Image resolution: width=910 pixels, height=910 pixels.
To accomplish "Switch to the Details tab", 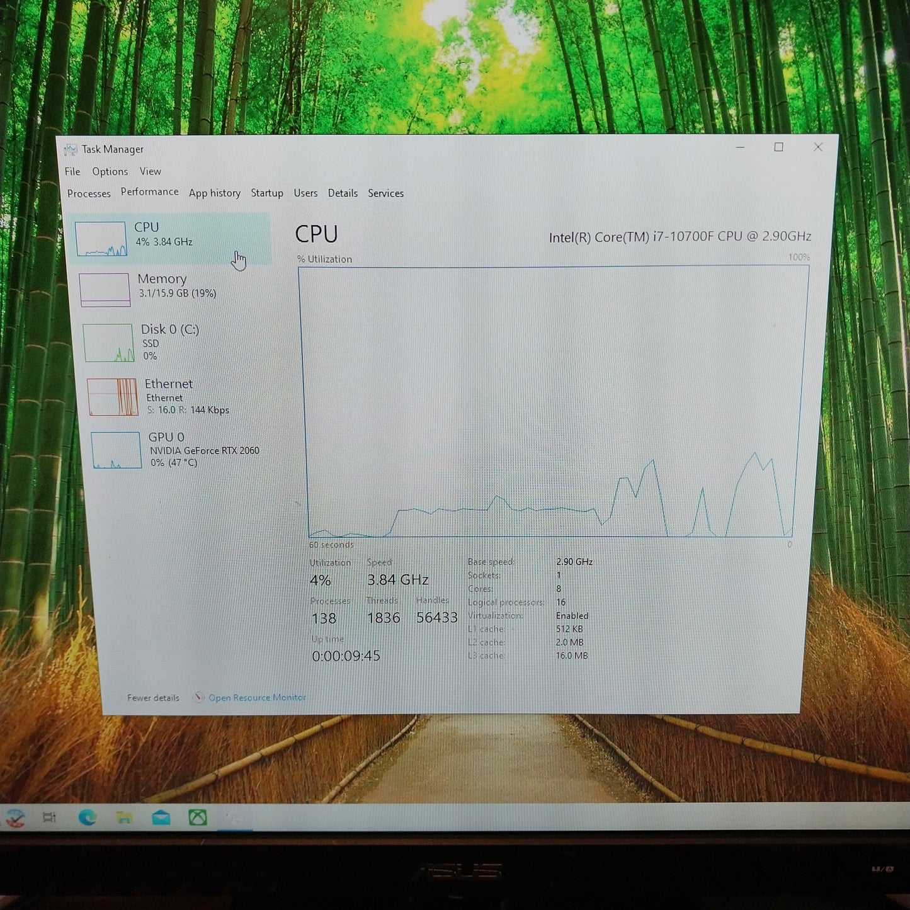I will tap(343, 193).
